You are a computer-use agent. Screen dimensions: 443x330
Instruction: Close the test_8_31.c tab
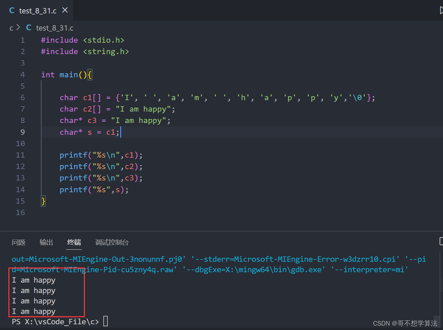65,10
